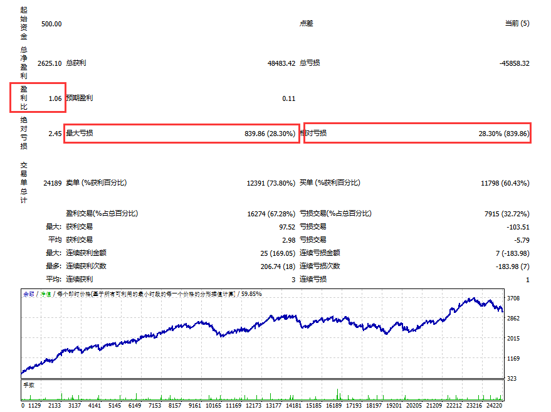This screenshot has height=412, width=551.
Task: Click the gross loss value -45858.32
Action: click(x=514, y=63)
